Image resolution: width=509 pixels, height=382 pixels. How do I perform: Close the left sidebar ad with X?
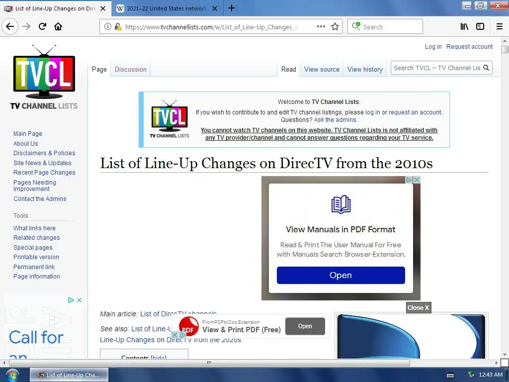pyautogui.click(x=79, y=300)
